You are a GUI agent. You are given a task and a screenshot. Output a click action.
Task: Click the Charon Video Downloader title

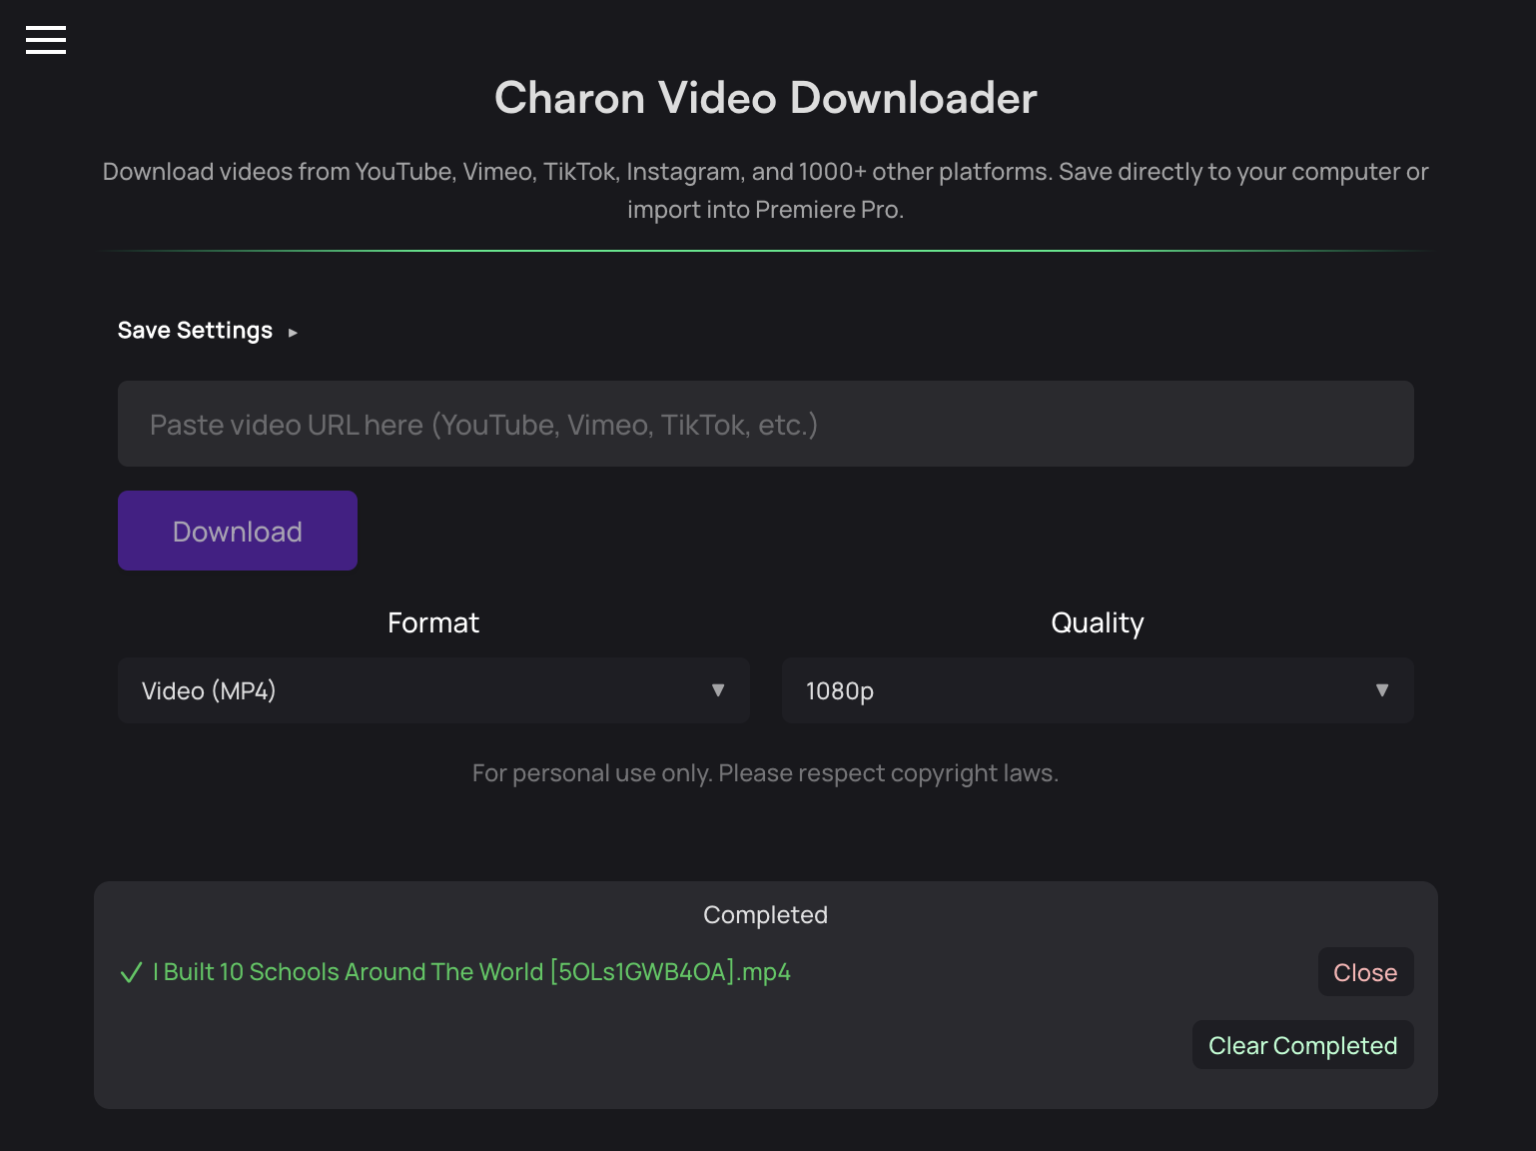coord(765,97)
